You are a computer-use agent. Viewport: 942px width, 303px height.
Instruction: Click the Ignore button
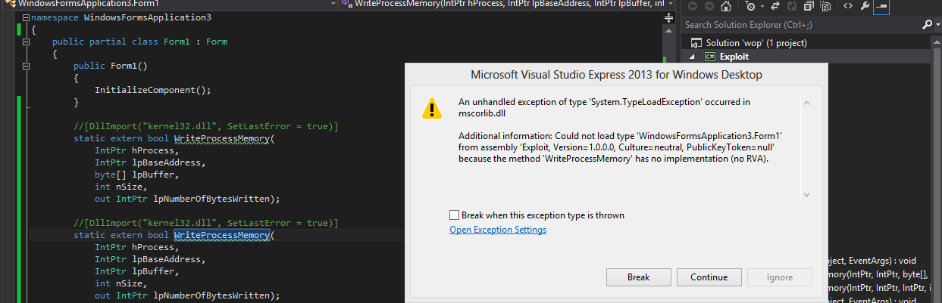click(x=780, y=277)
